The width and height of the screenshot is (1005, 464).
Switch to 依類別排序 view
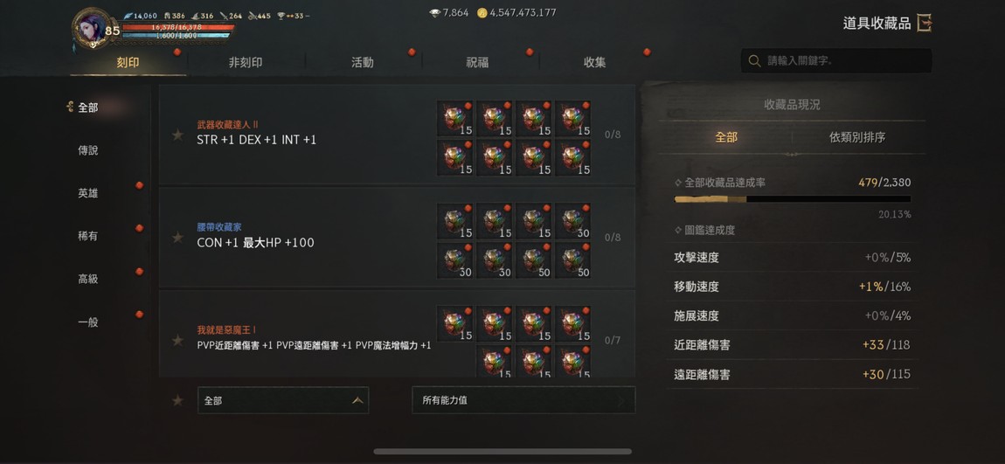coord(857,137)
